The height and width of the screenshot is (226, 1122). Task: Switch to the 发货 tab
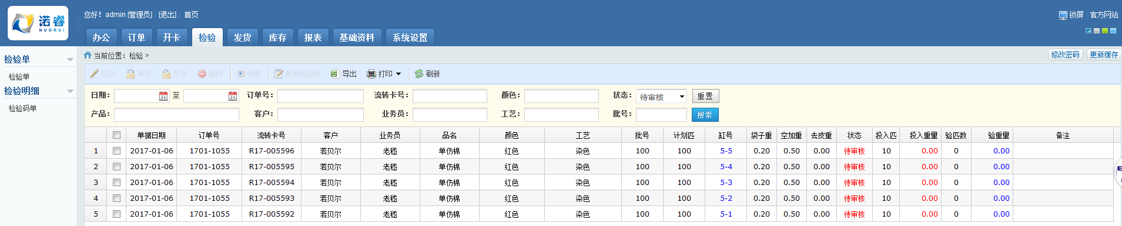tap(242, 37)
